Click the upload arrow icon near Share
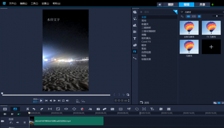The width and height of the screenshot is (224, 128). [x=212, y=5]
